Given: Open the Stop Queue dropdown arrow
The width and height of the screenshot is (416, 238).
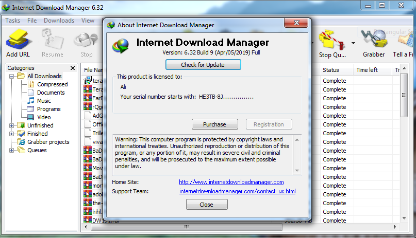Looking at the screenshot, I should [353, 43].
